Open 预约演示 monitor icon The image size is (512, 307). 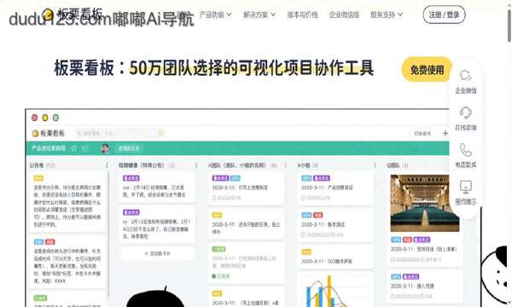pos(466,187)
